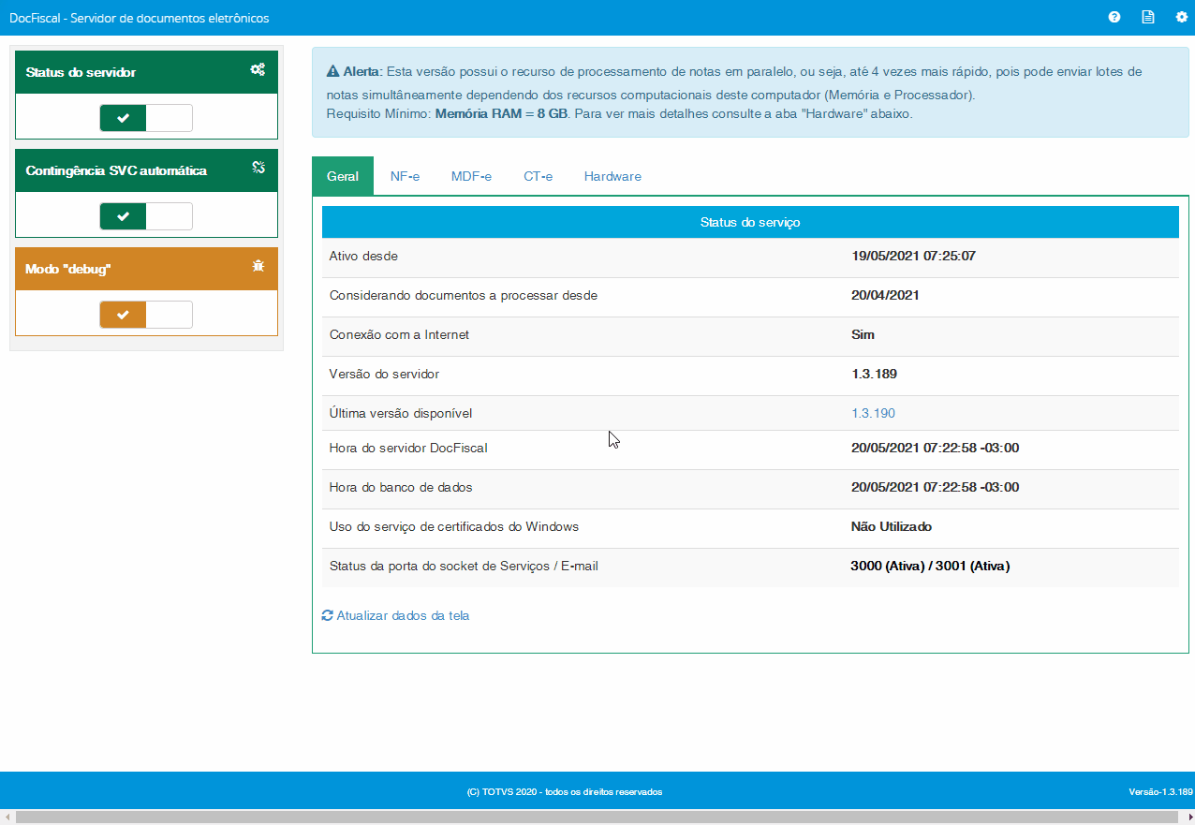Click the horizontal scrollbar track
1195x825 pixels.
pyautogui.click(x=597, y=818)
